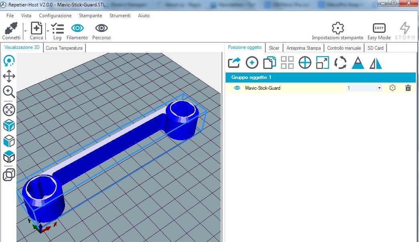The height and width of the screenshot is (242, 419).
Task: Select the zoom magnifier tool
Action: (9, 92)
